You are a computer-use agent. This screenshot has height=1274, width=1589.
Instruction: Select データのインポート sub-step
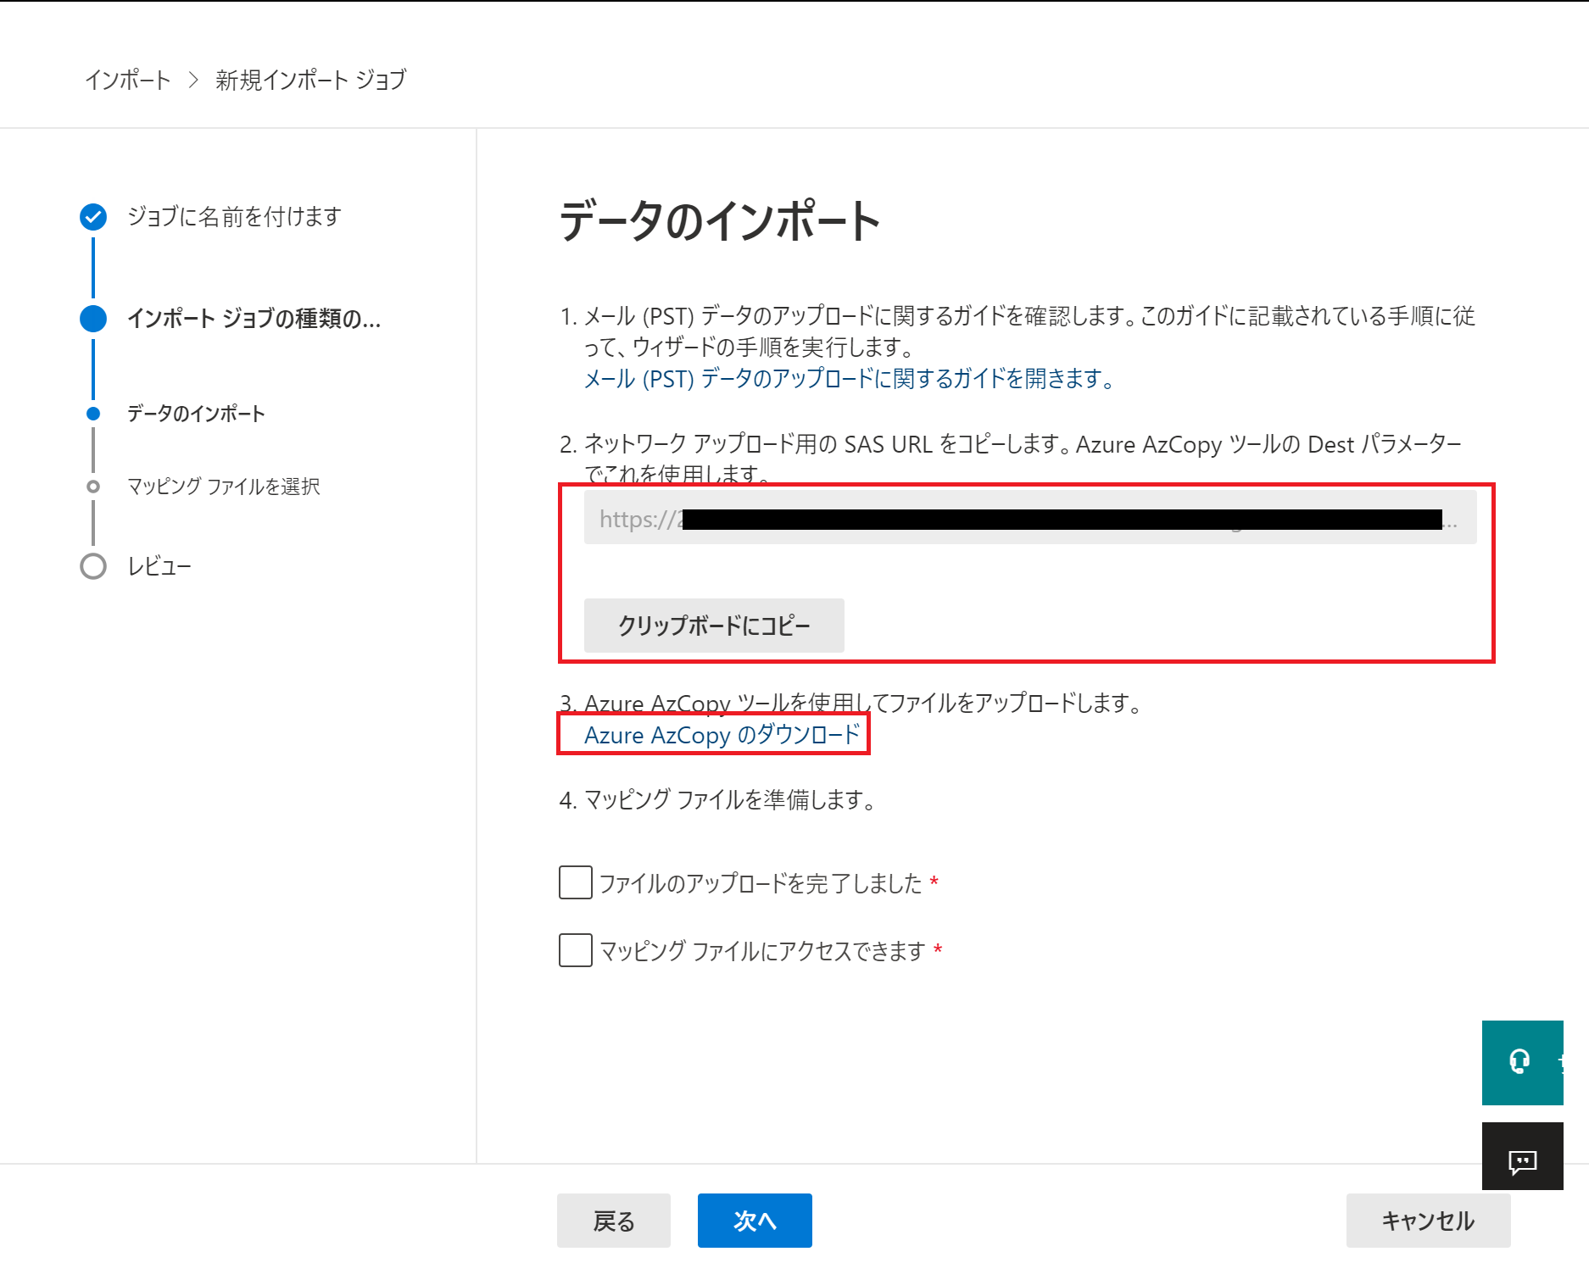[x=196, y=414]
